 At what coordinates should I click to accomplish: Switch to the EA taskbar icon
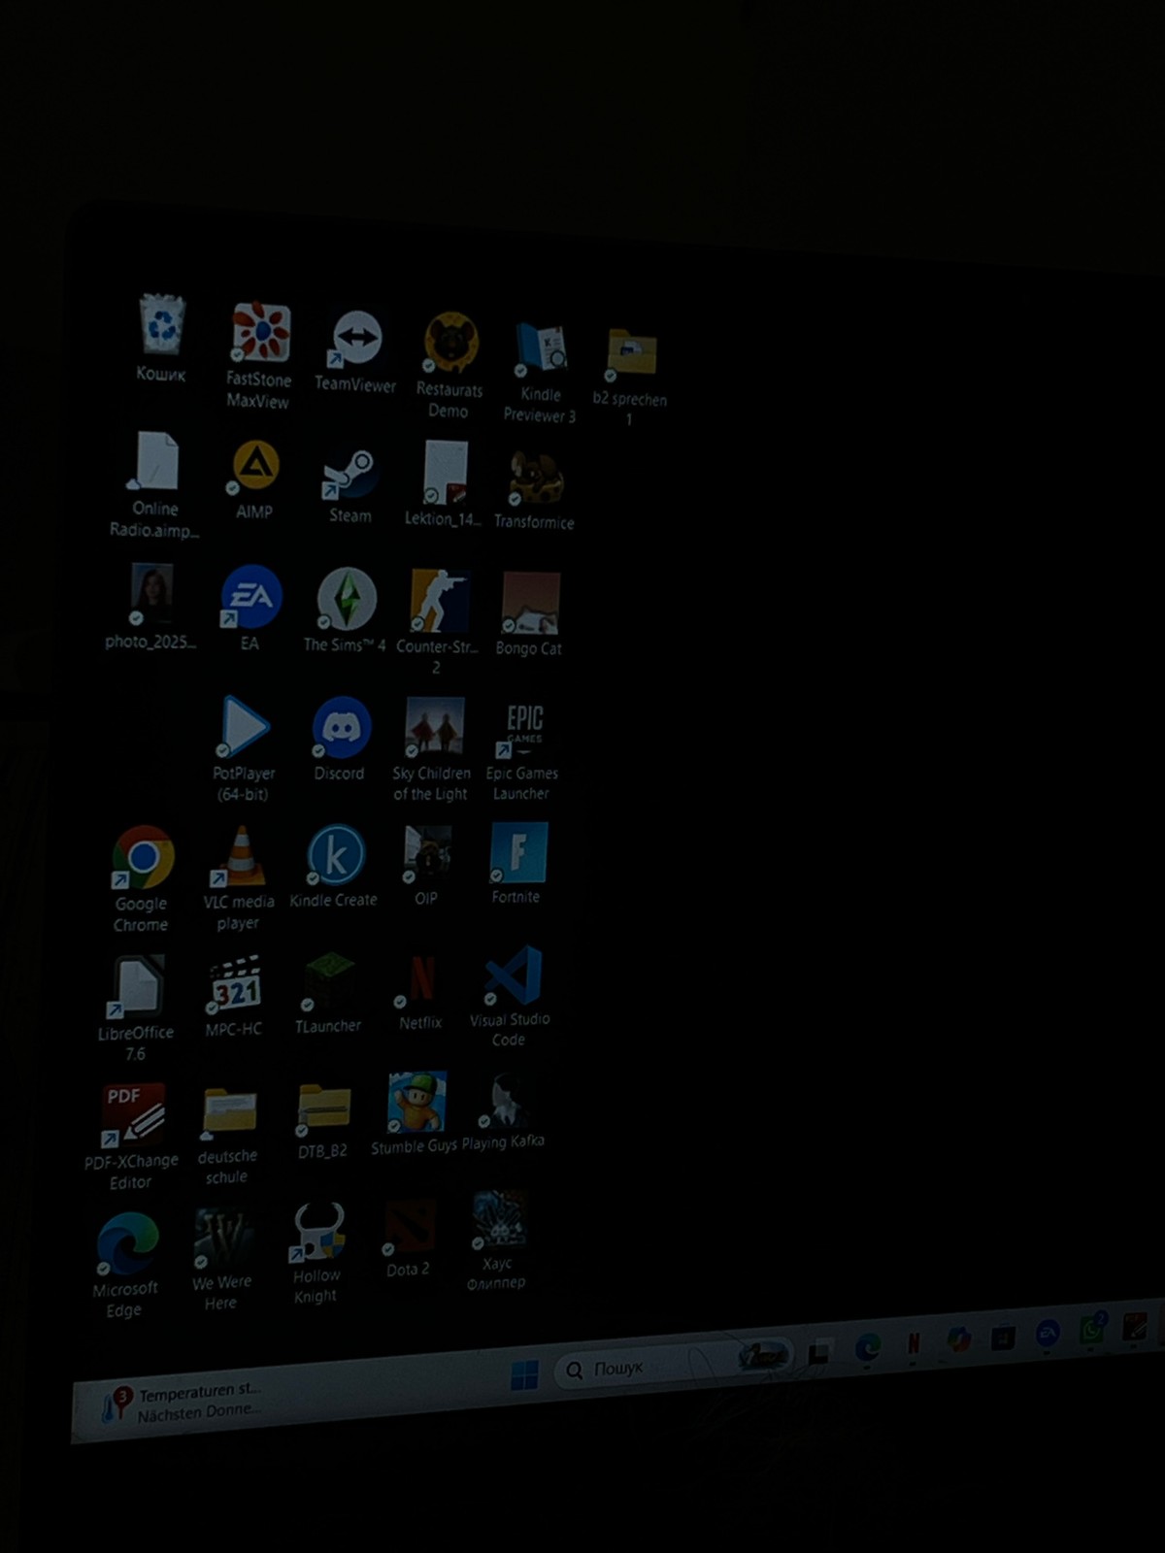[x=1048, y=1333]
